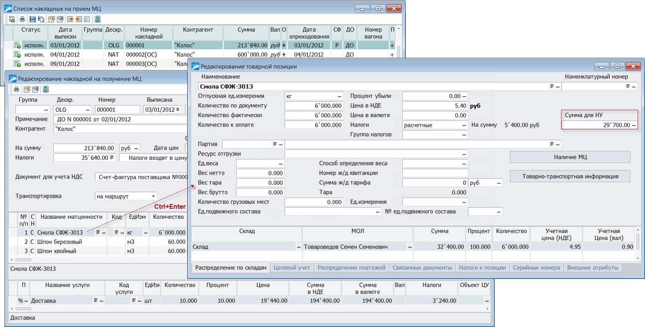Click 'a' tag icon in invoice editing toolbar
The height and width of the screenshot is (327, 645).
point(35,89)
